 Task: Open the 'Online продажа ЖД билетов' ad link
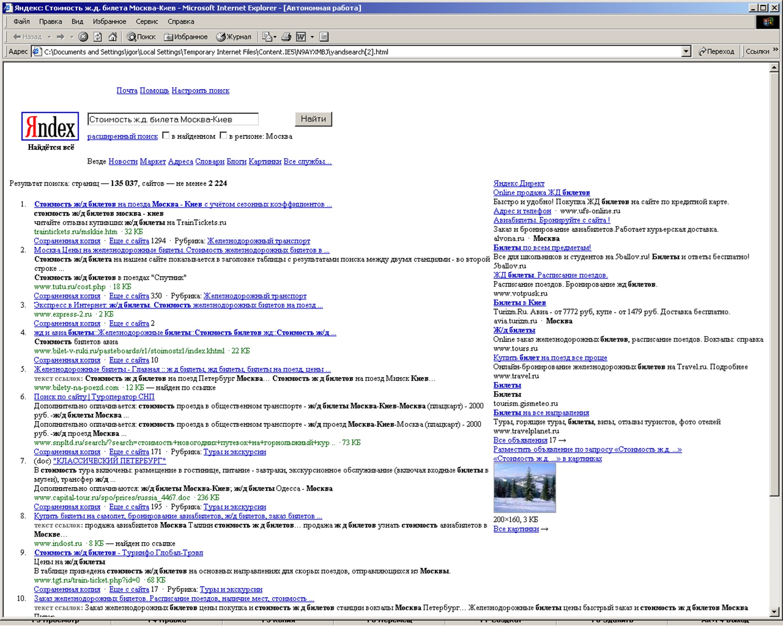(x=542, y=193)
